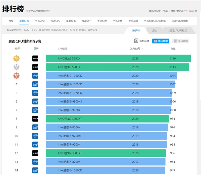Click the AMD锐龙9 5900X bar
Image resolution: width=201 pixels, height=175 pixels.
(x=117, y=67)
